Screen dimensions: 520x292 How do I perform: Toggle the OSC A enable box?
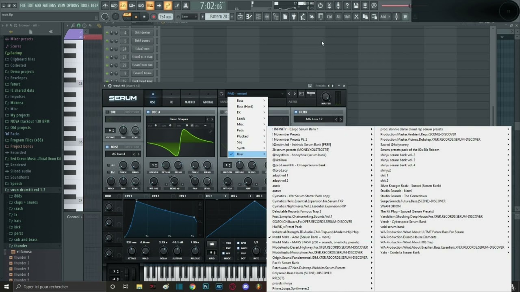tap(149, 112)
